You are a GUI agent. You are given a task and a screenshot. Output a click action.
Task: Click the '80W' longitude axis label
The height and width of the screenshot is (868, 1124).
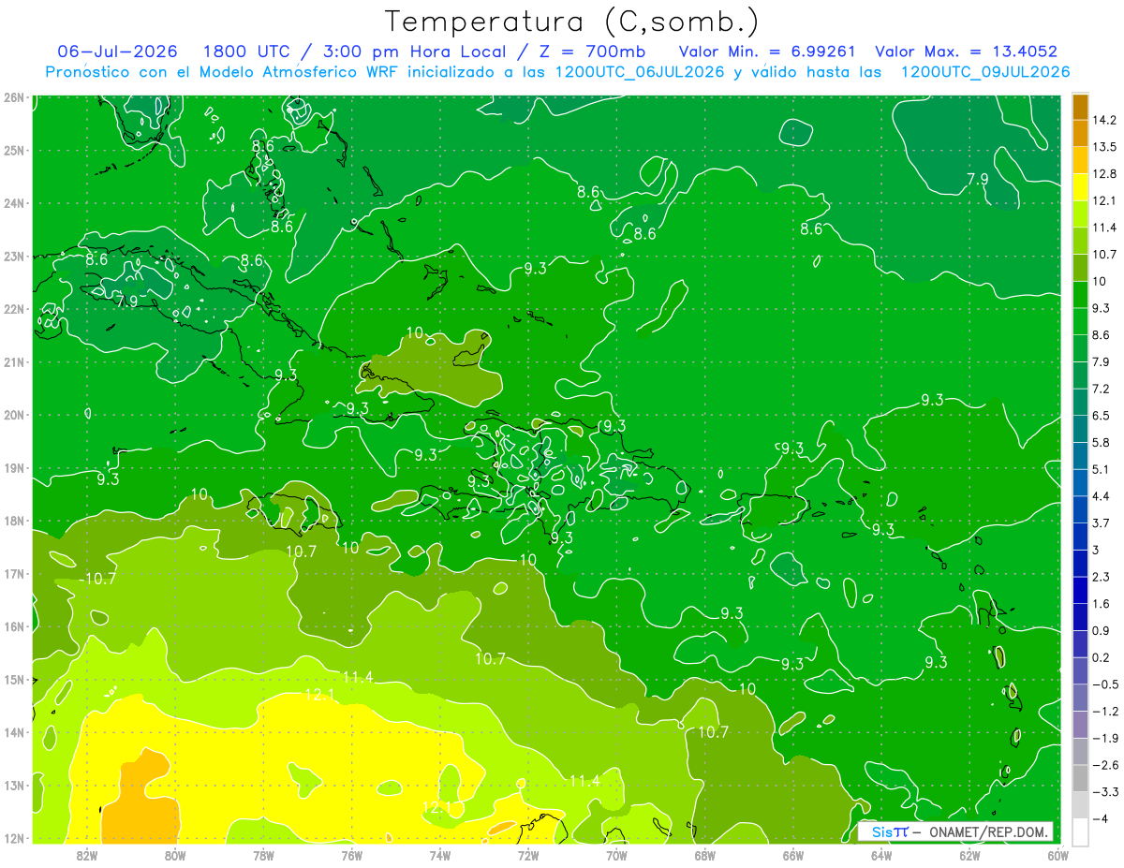175,854
